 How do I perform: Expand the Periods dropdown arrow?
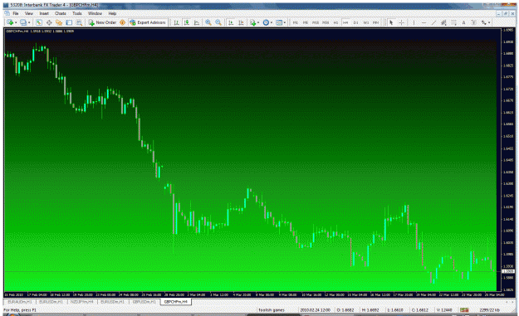(272, 22)
